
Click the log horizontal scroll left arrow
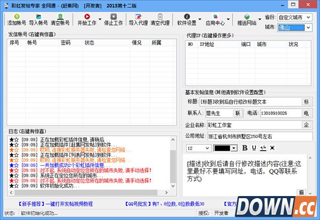(x=11, y=192)
